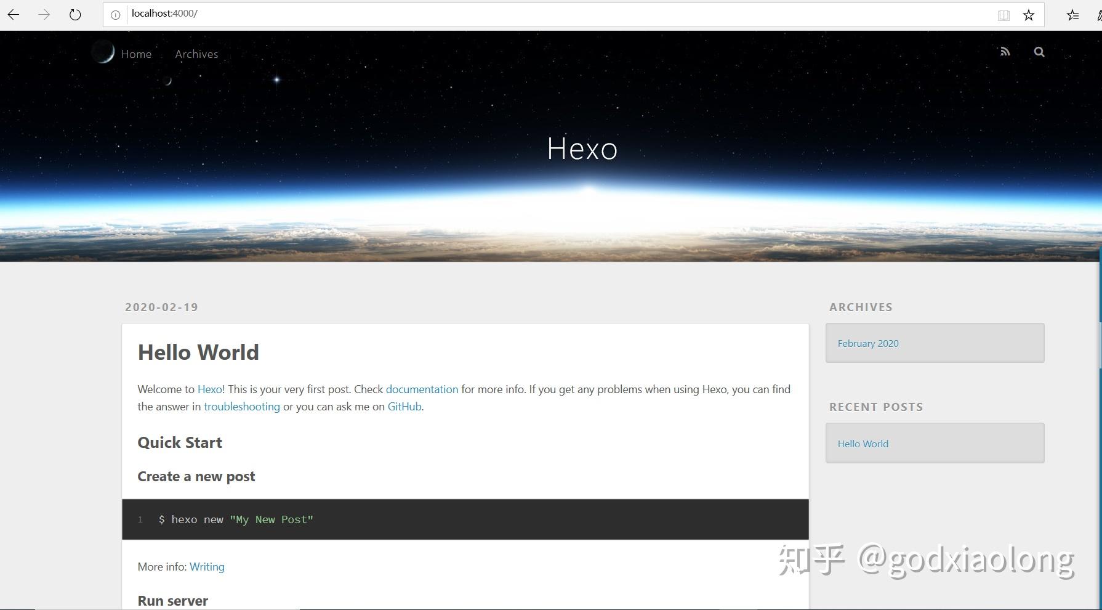Go back using the browser back arrow

tap(13, 14)
